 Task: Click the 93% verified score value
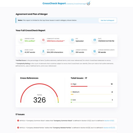pos(30,41)
